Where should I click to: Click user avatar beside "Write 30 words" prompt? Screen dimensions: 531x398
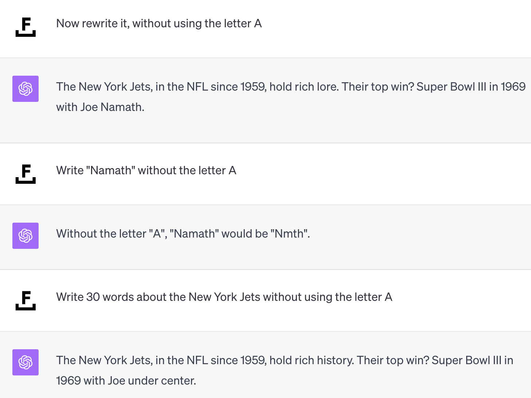click(25, 301)
